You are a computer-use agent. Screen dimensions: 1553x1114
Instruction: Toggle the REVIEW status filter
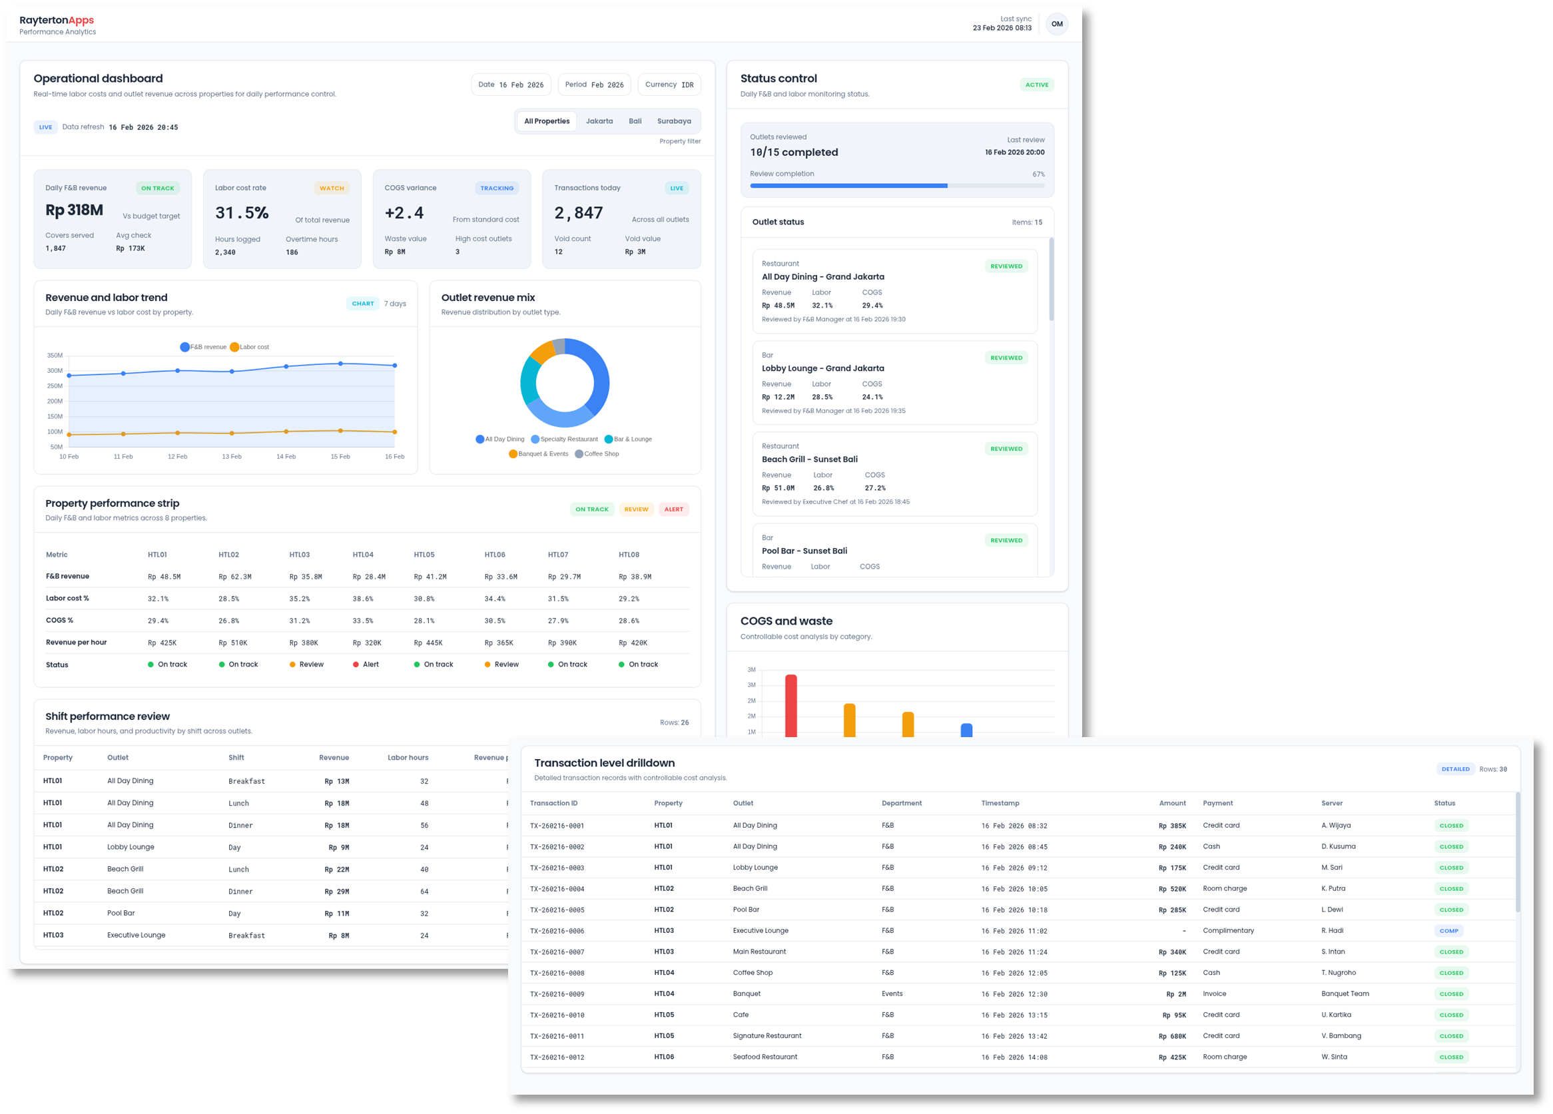coord(636,509)
